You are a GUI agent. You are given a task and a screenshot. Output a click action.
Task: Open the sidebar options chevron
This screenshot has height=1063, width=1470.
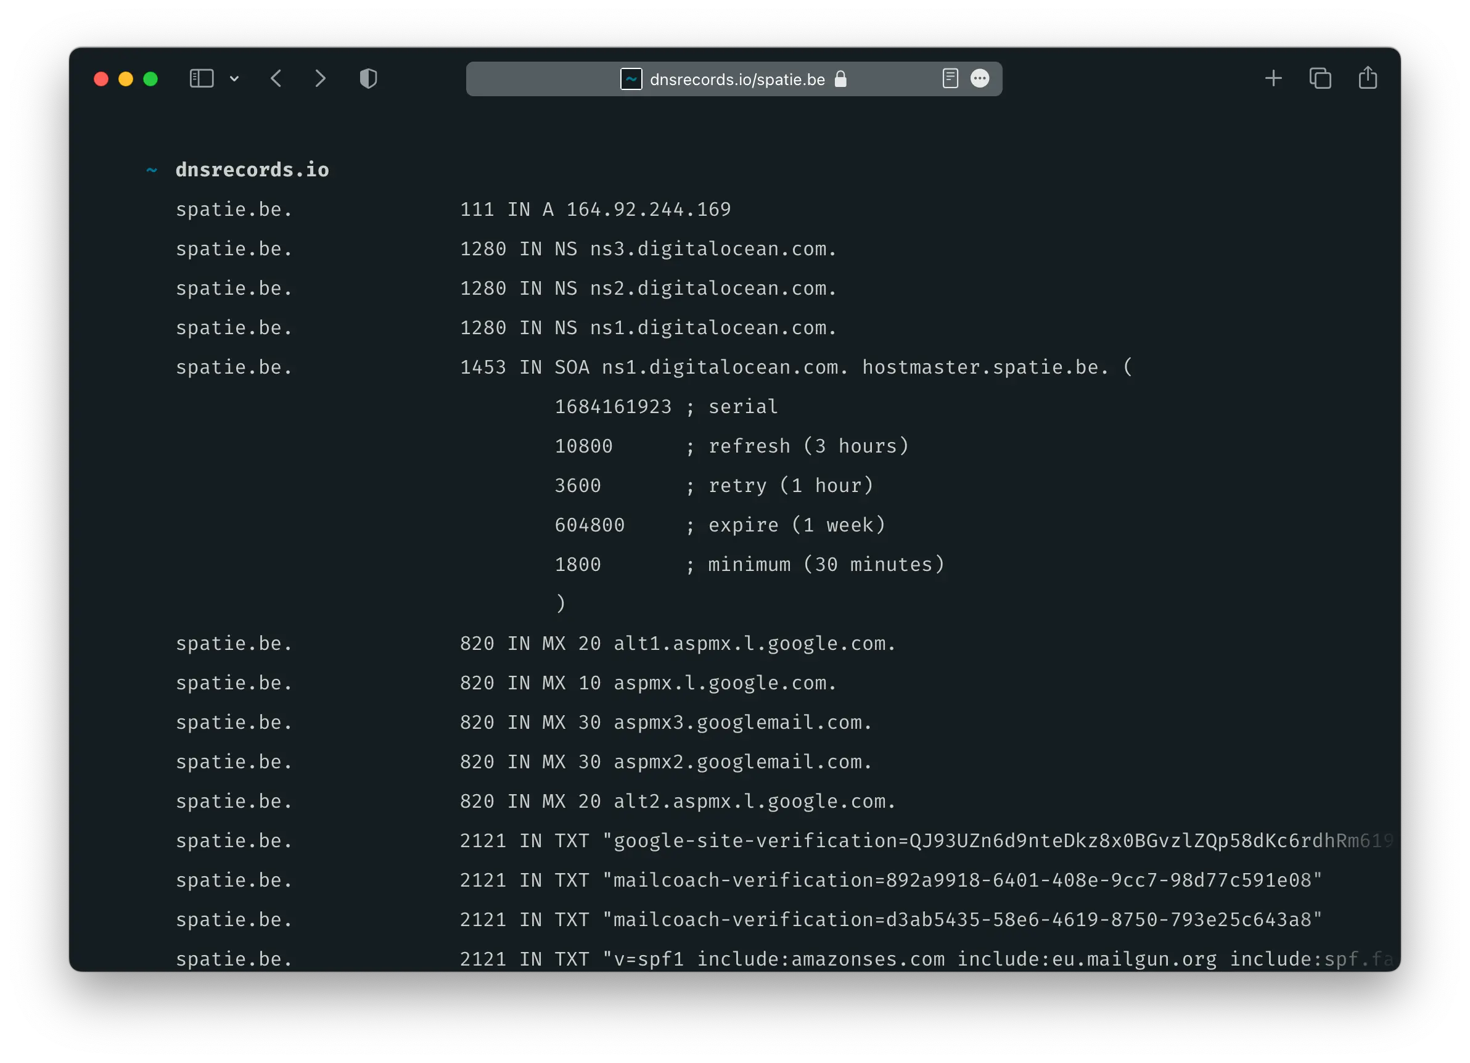tap(235, 78)
